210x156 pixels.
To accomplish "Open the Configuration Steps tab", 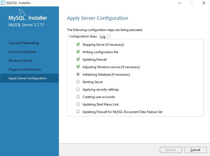I will coord(83,36).
